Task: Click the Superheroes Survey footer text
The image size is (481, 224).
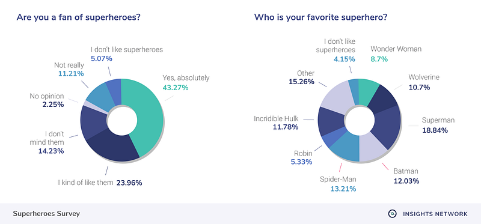Action: point(46,214)
